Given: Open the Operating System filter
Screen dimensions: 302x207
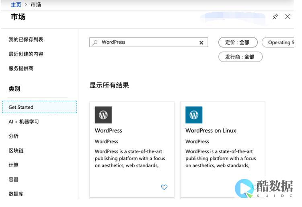Looking at the screenshot, I should point(278,42).
